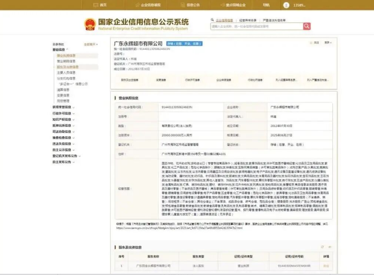Select 变更信息 in sidebar tree
The width and height of the screenshot is (374, 275).
63,95
